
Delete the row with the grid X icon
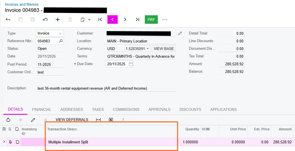pos(45,120)
